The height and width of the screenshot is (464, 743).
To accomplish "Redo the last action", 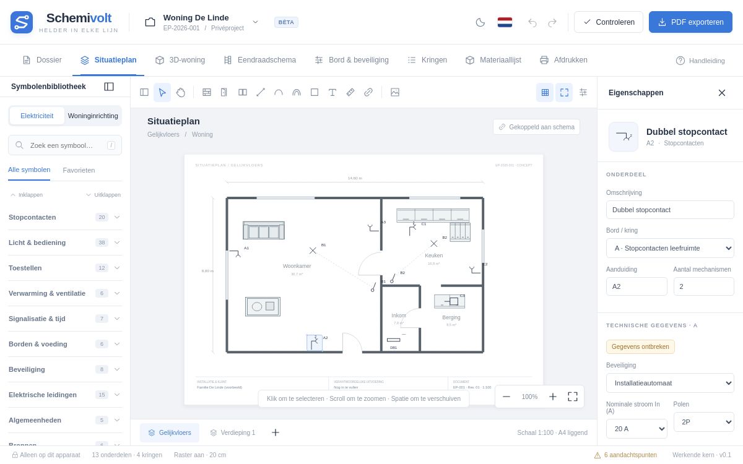I will click(x=552, y=22).
